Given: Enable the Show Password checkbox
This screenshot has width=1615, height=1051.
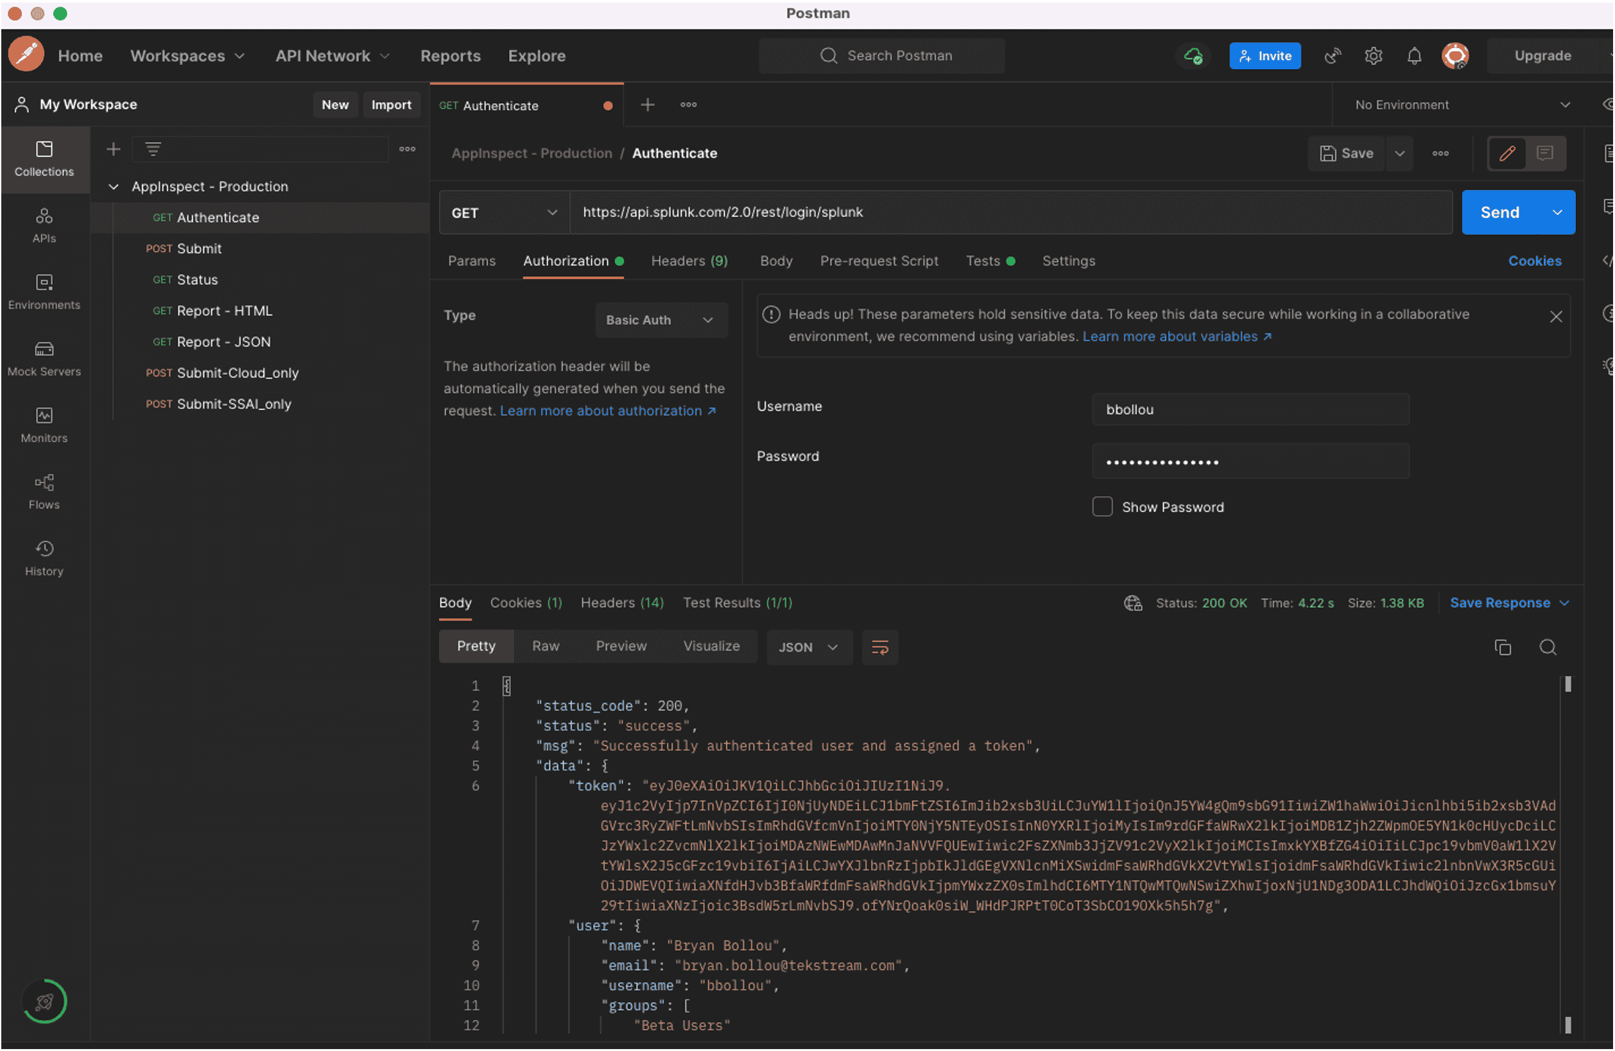Looking at the screenshot, I should (x=1102, y=507).
